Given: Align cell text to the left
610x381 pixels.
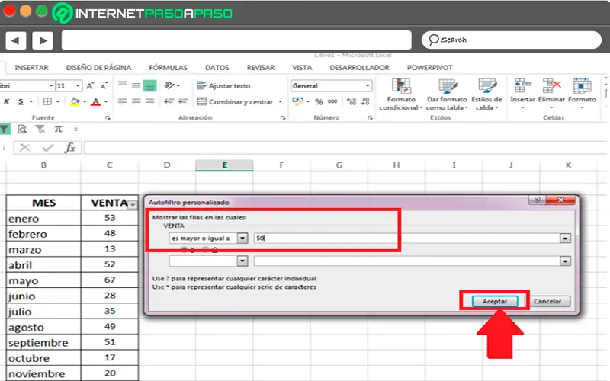Looking at the screenshot, I should click(x=123, y=101).
